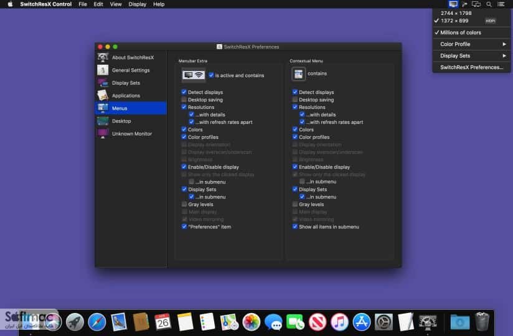Open the Unknown Monitor sidebar icon

[x=103, y=134]
